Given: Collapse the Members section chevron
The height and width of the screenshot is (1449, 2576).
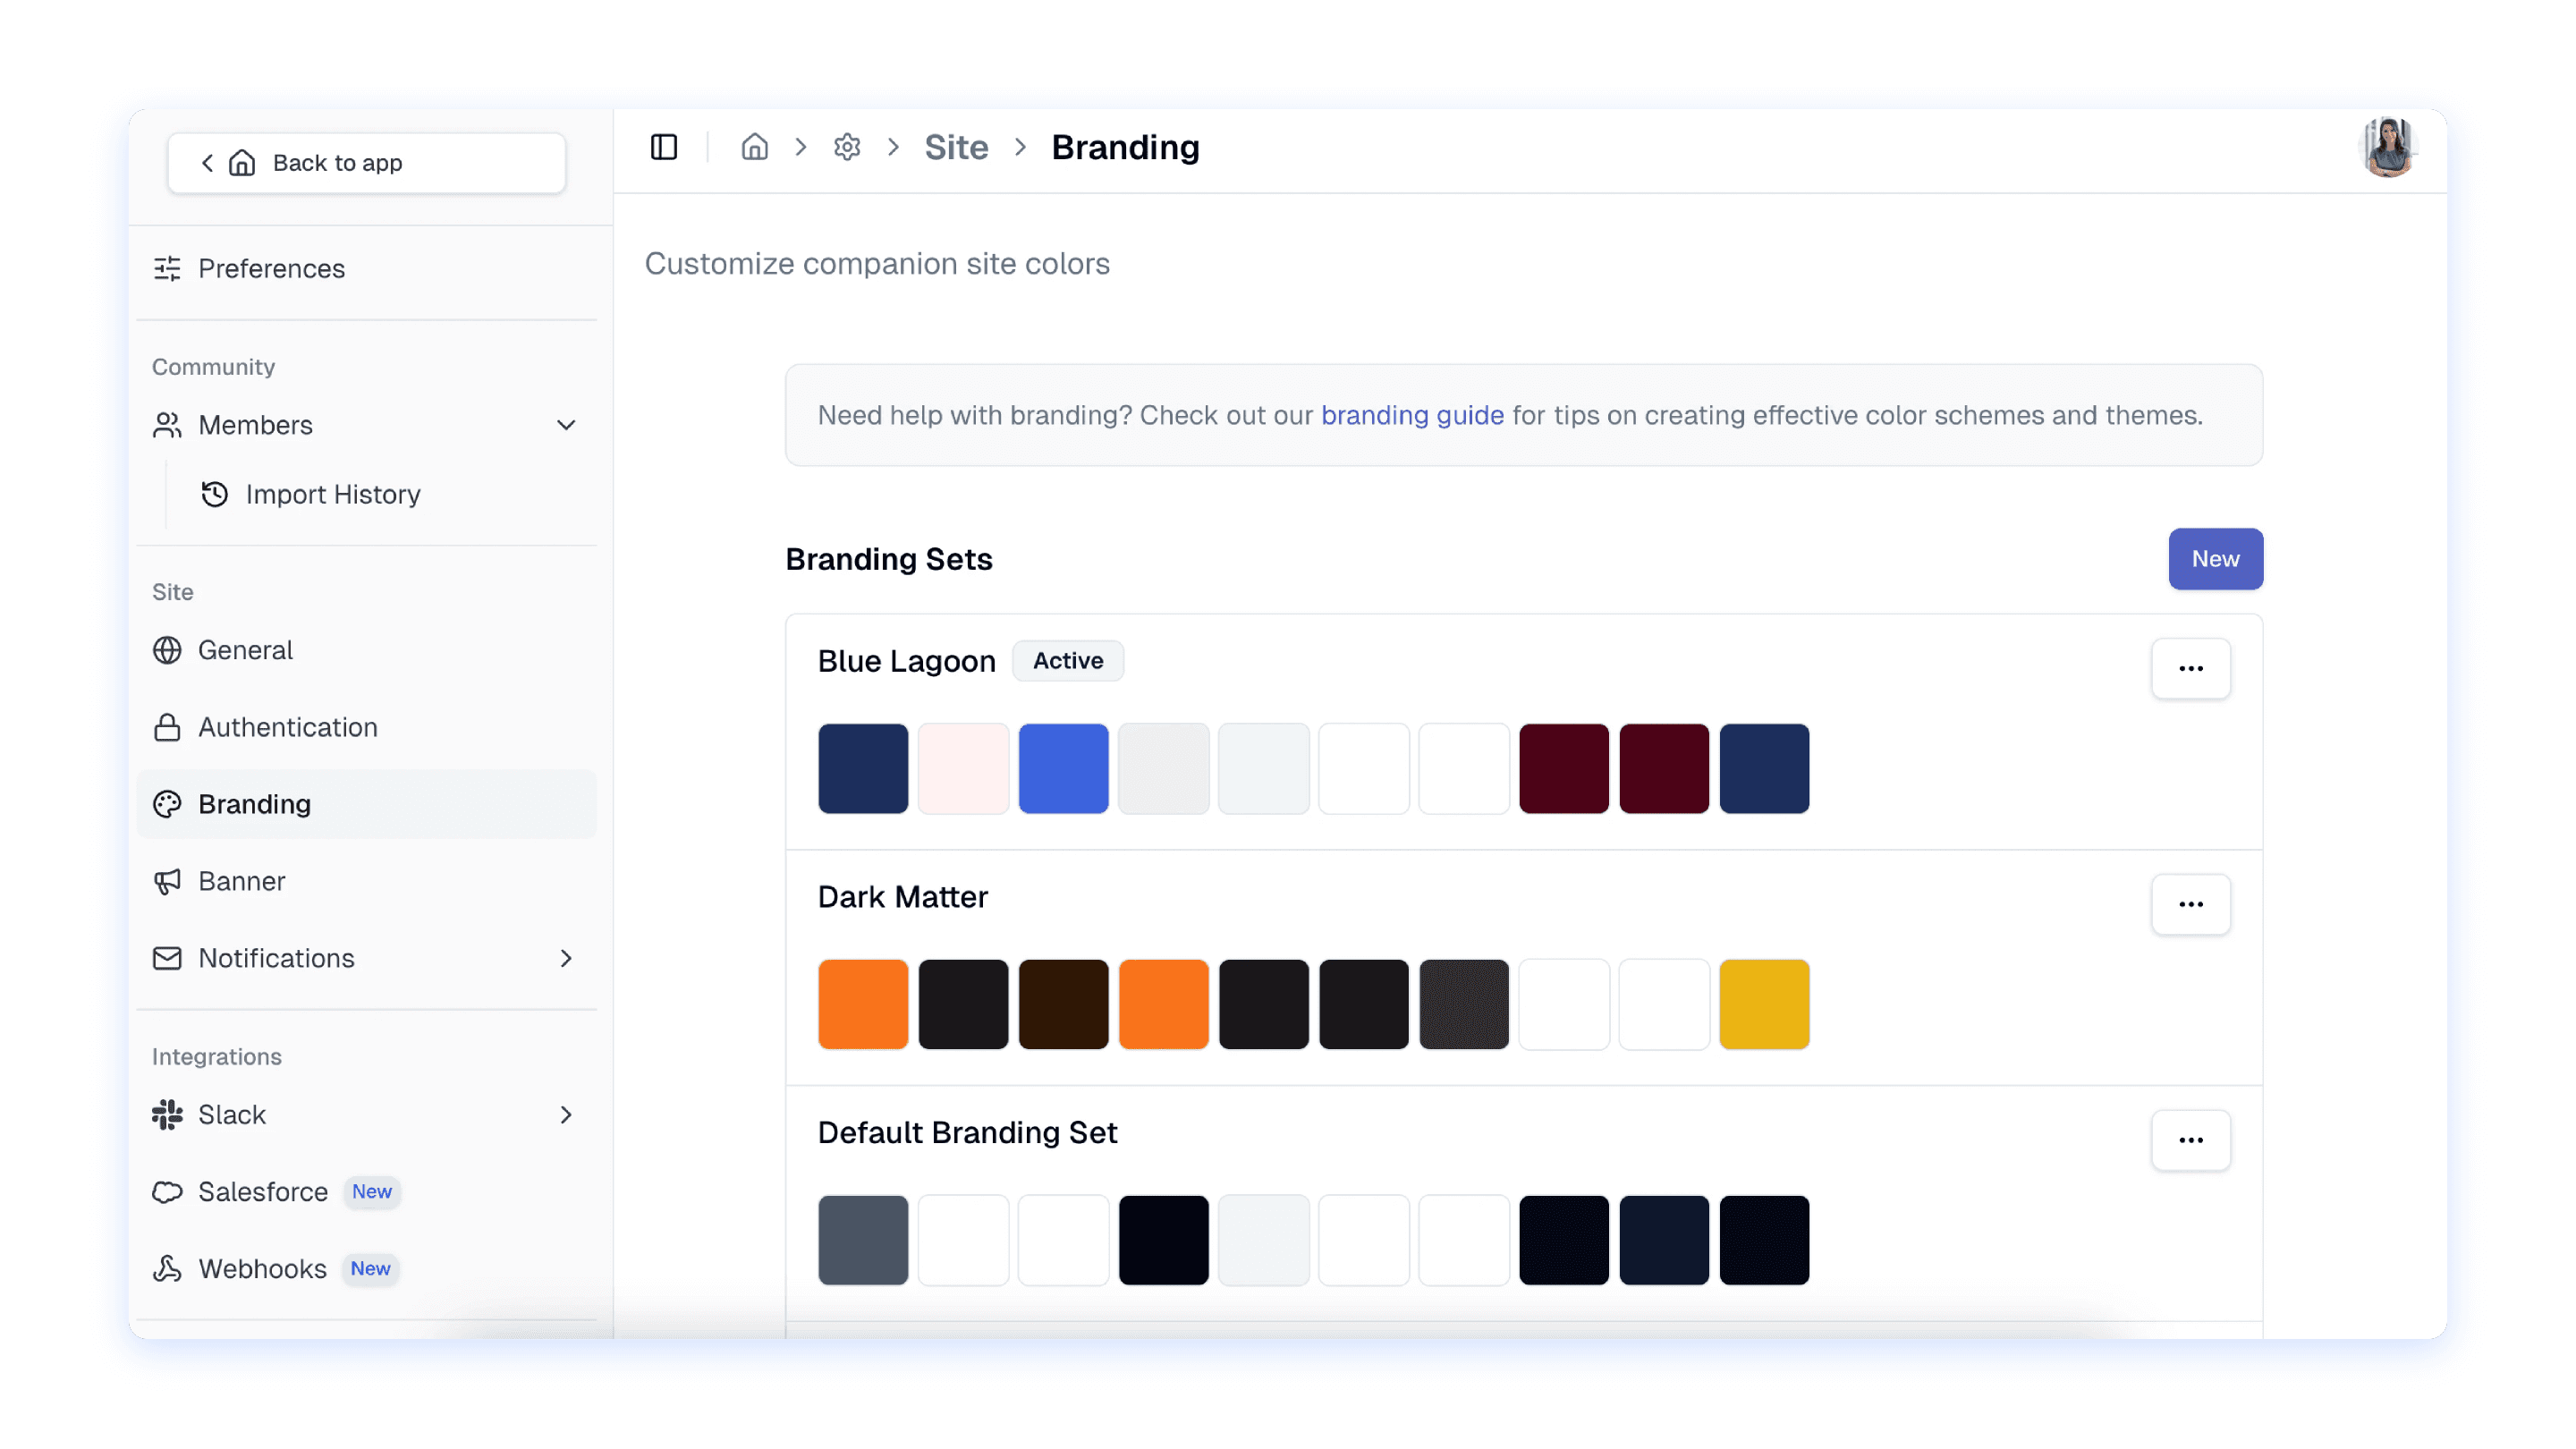Looking at the screenshot, I should coord(566,425).
